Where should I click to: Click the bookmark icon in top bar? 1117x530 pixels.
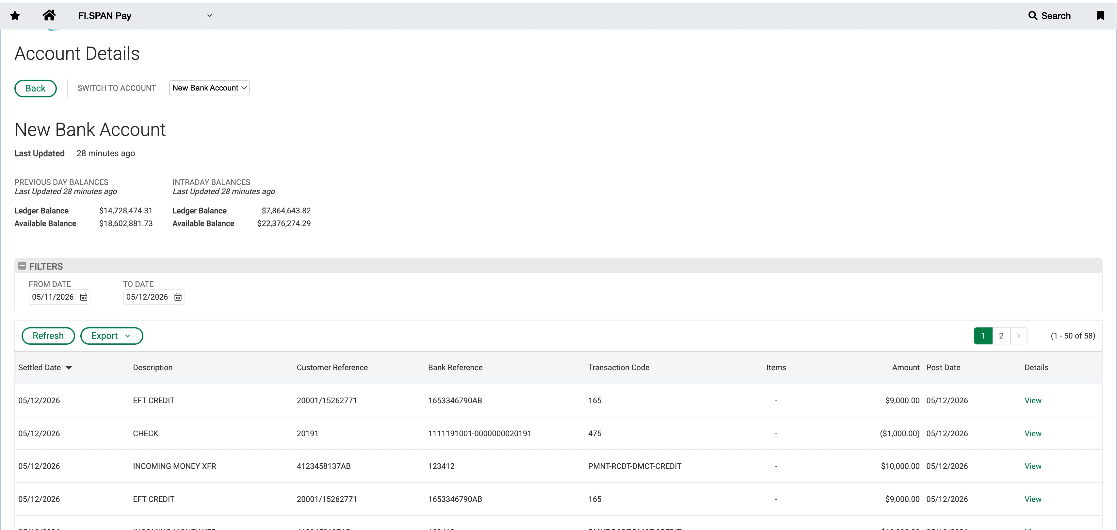tap(1100, 16)
